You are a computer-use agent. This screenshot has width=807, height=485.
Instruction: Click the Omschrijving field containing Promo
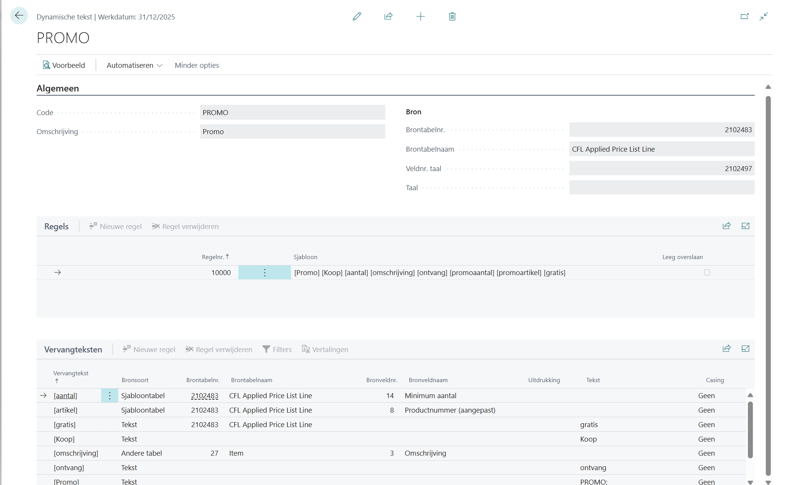292,131
